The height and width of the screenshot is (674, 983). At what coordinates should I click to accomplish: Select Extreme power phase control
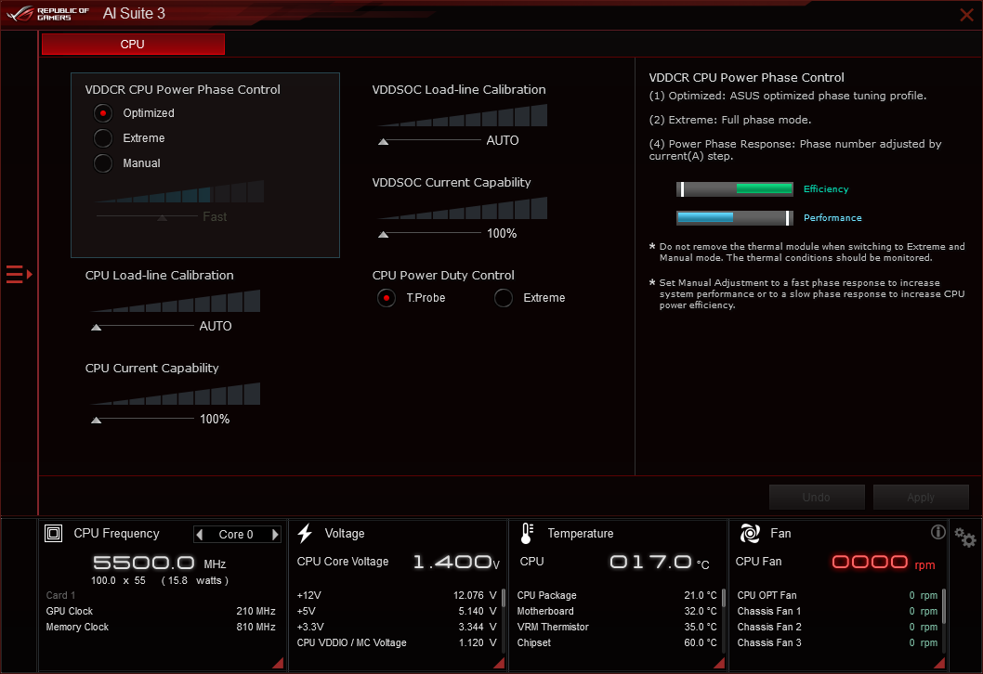(102, 137)
